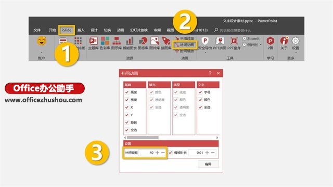Expand the account dropdown arrow under smiley

coord(42,52)
